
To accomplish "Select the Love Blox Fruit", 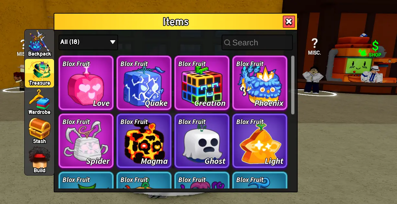I will 86,83.
